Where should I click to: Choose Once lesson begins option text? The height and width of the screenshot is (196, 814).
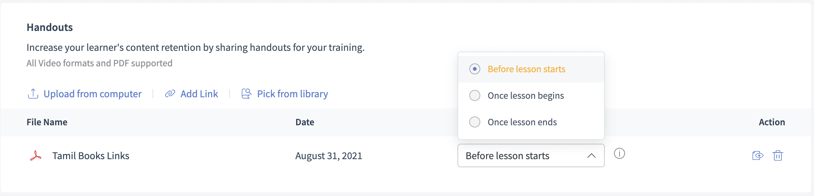click(x=526, y=95)
